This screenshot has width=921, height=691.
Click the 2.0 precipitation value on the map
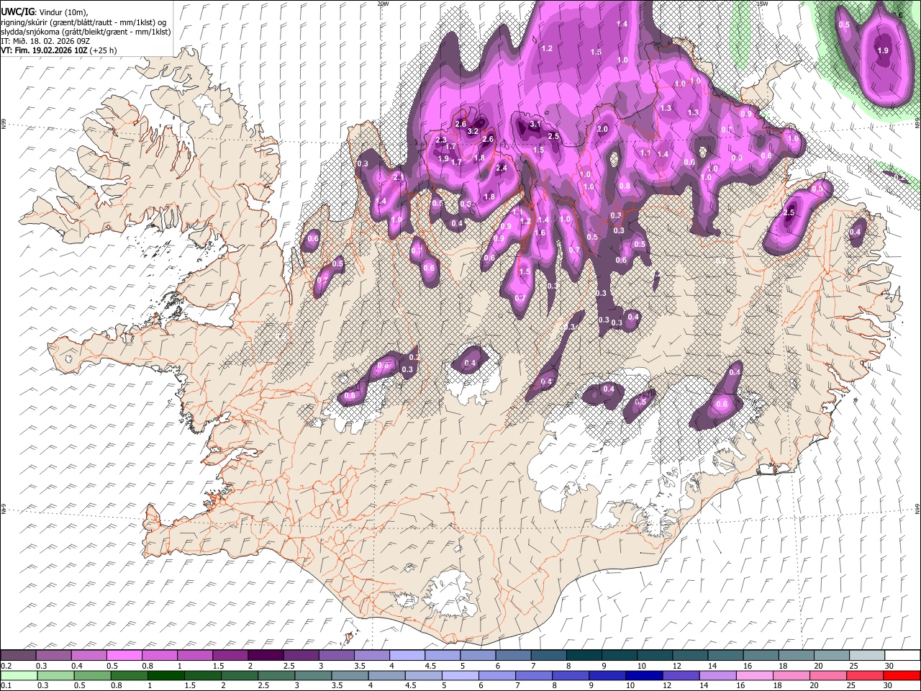pos(602,129)
